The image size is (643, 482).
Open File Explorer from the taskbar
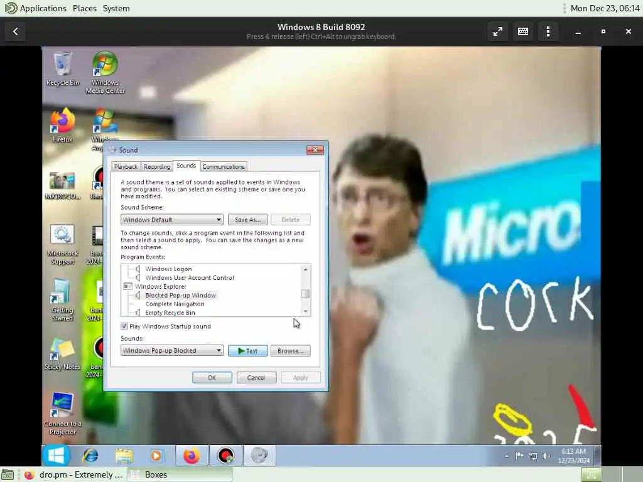(x=124, y=456)
